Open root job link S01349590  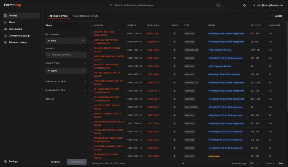[153, 156]
